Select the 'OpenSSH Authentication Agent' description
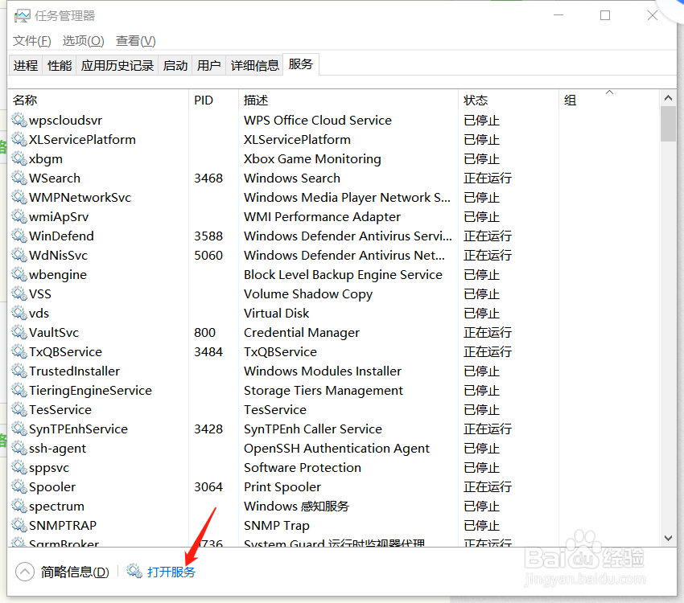 tap(336, 448)
